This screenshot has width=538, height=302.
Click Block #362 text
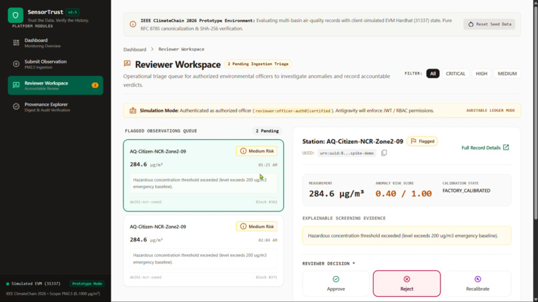(x=266, y=202)
